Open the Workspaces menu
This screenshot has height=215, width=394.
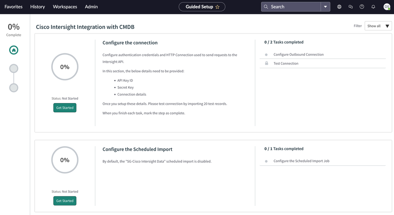click(x=65, y=7)
